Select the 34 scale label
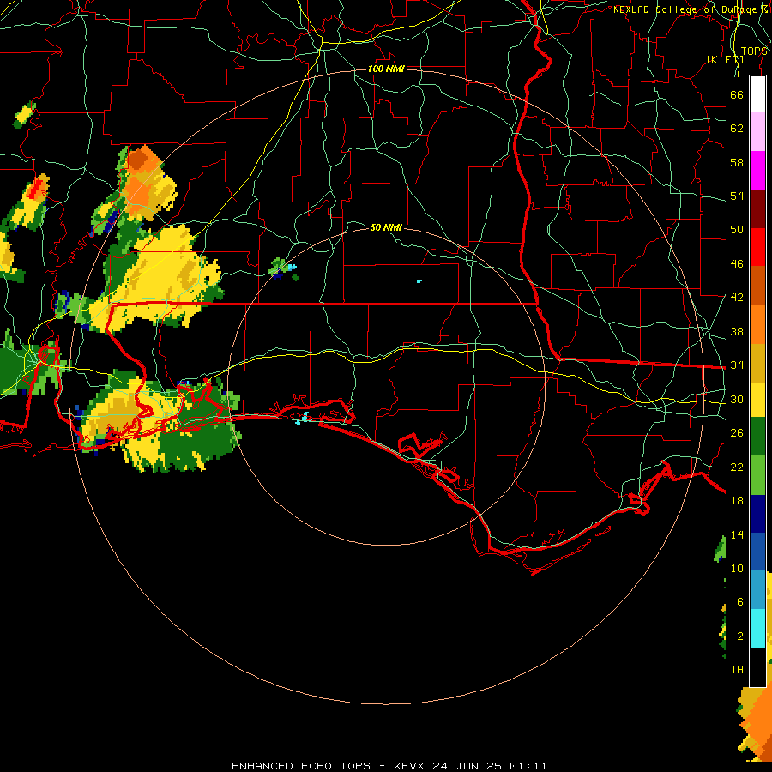This screenshot has width=772, height=772. (x=737, y=365)
